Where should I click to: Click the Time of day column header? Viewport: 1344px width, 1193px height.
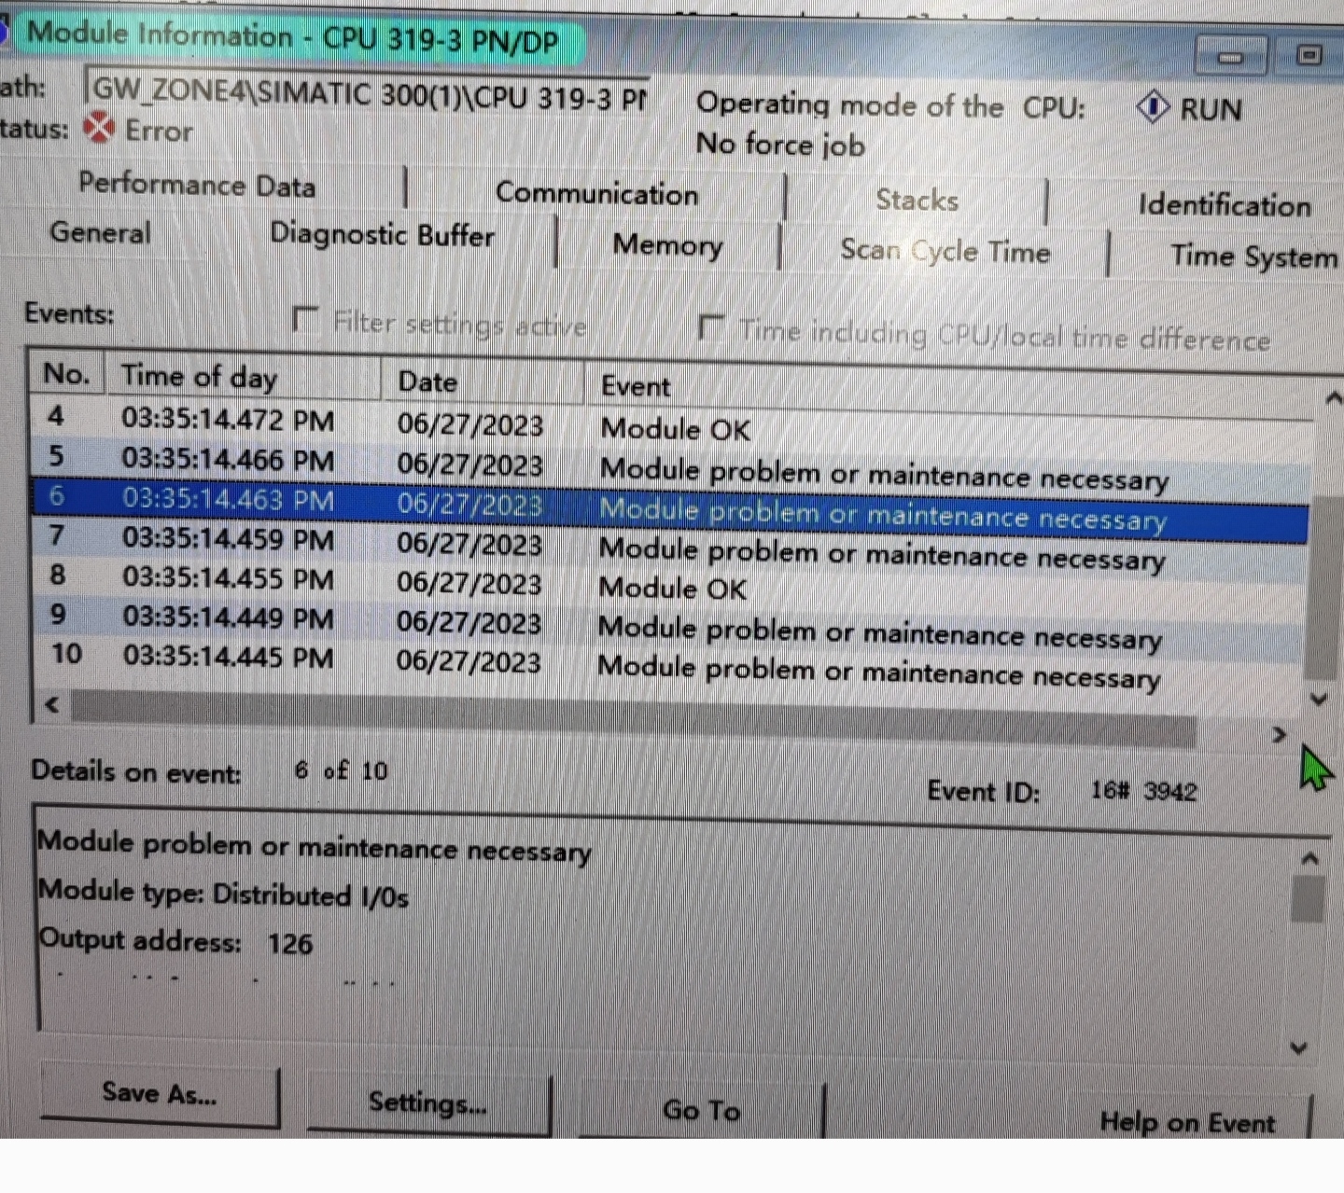point(243,377)
